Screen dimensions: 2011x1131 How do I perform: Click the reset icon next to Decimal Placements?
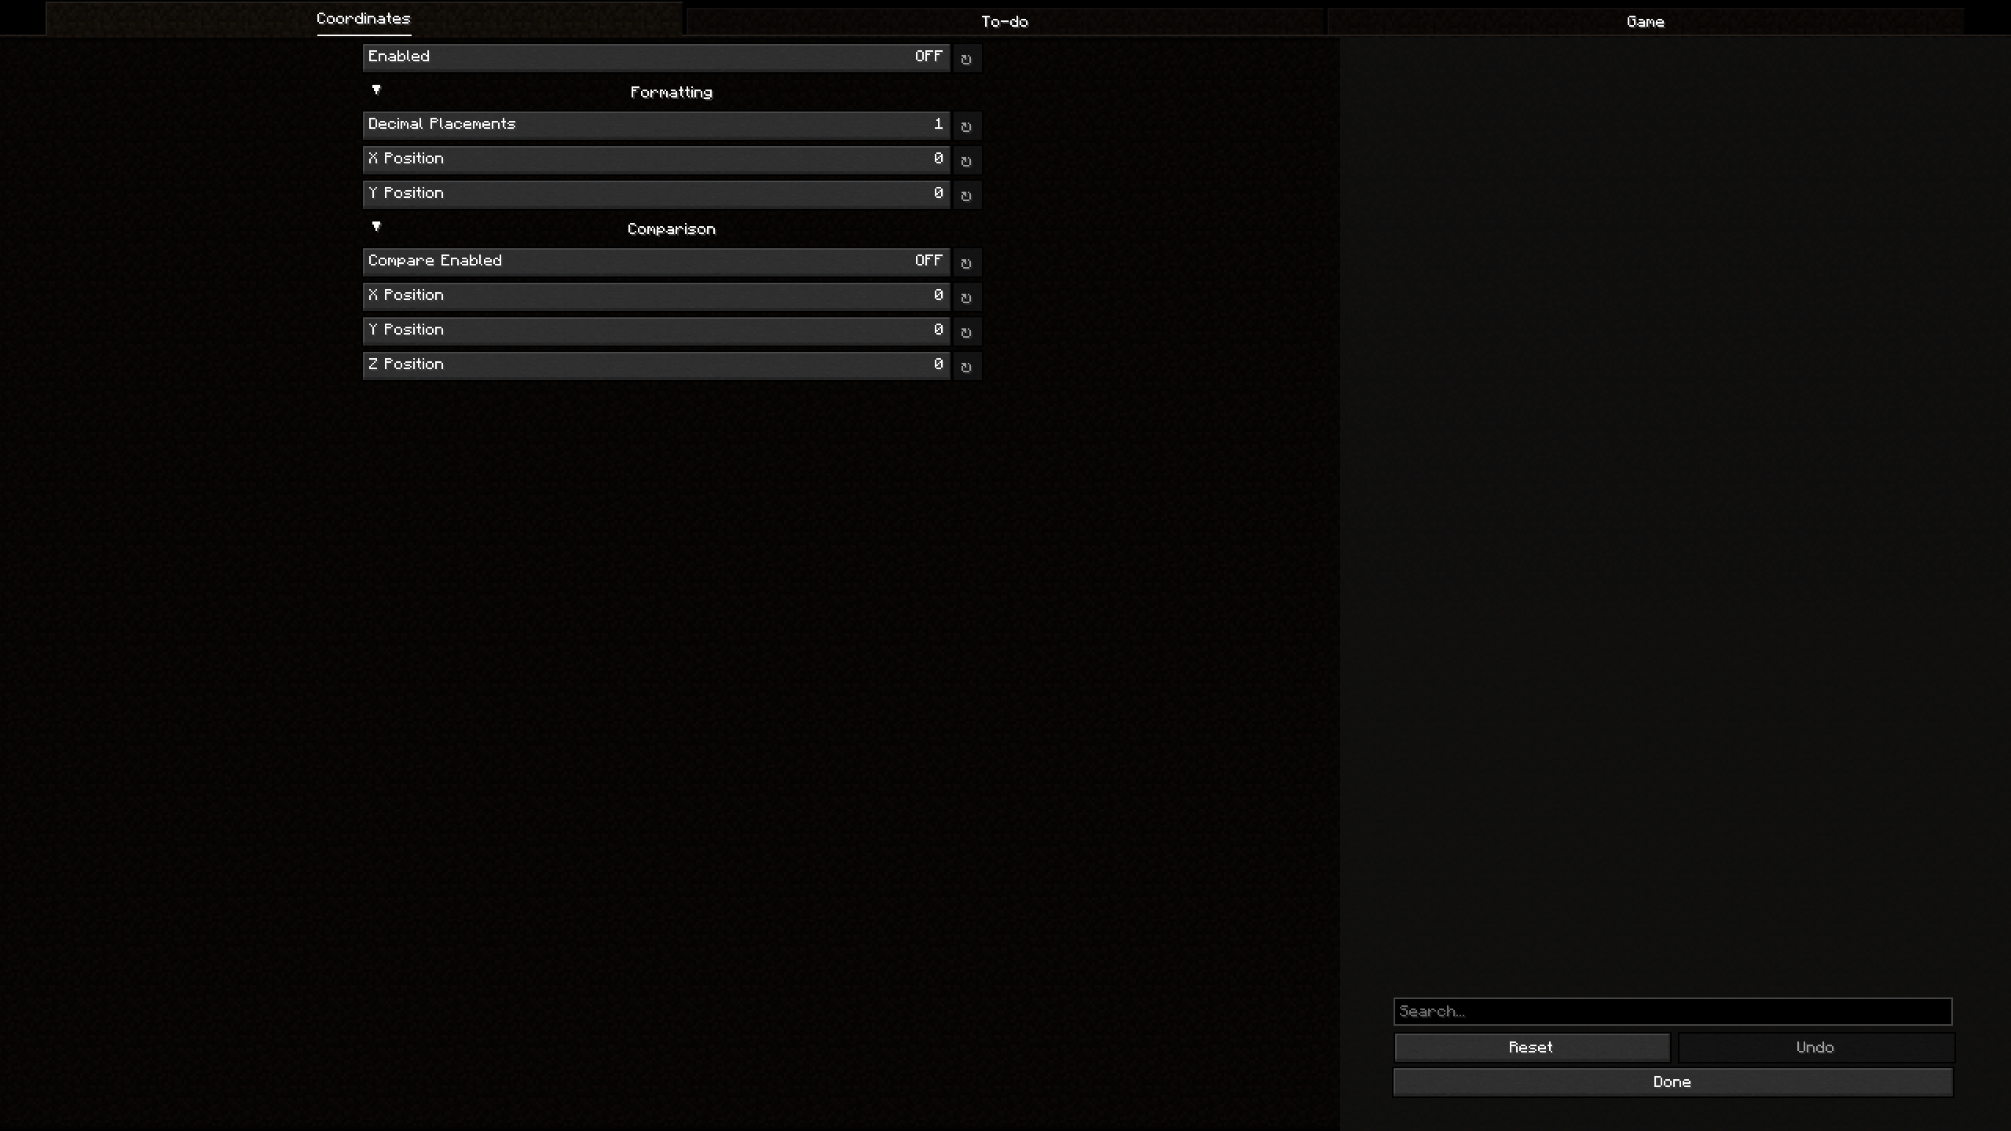coord(967,124)
